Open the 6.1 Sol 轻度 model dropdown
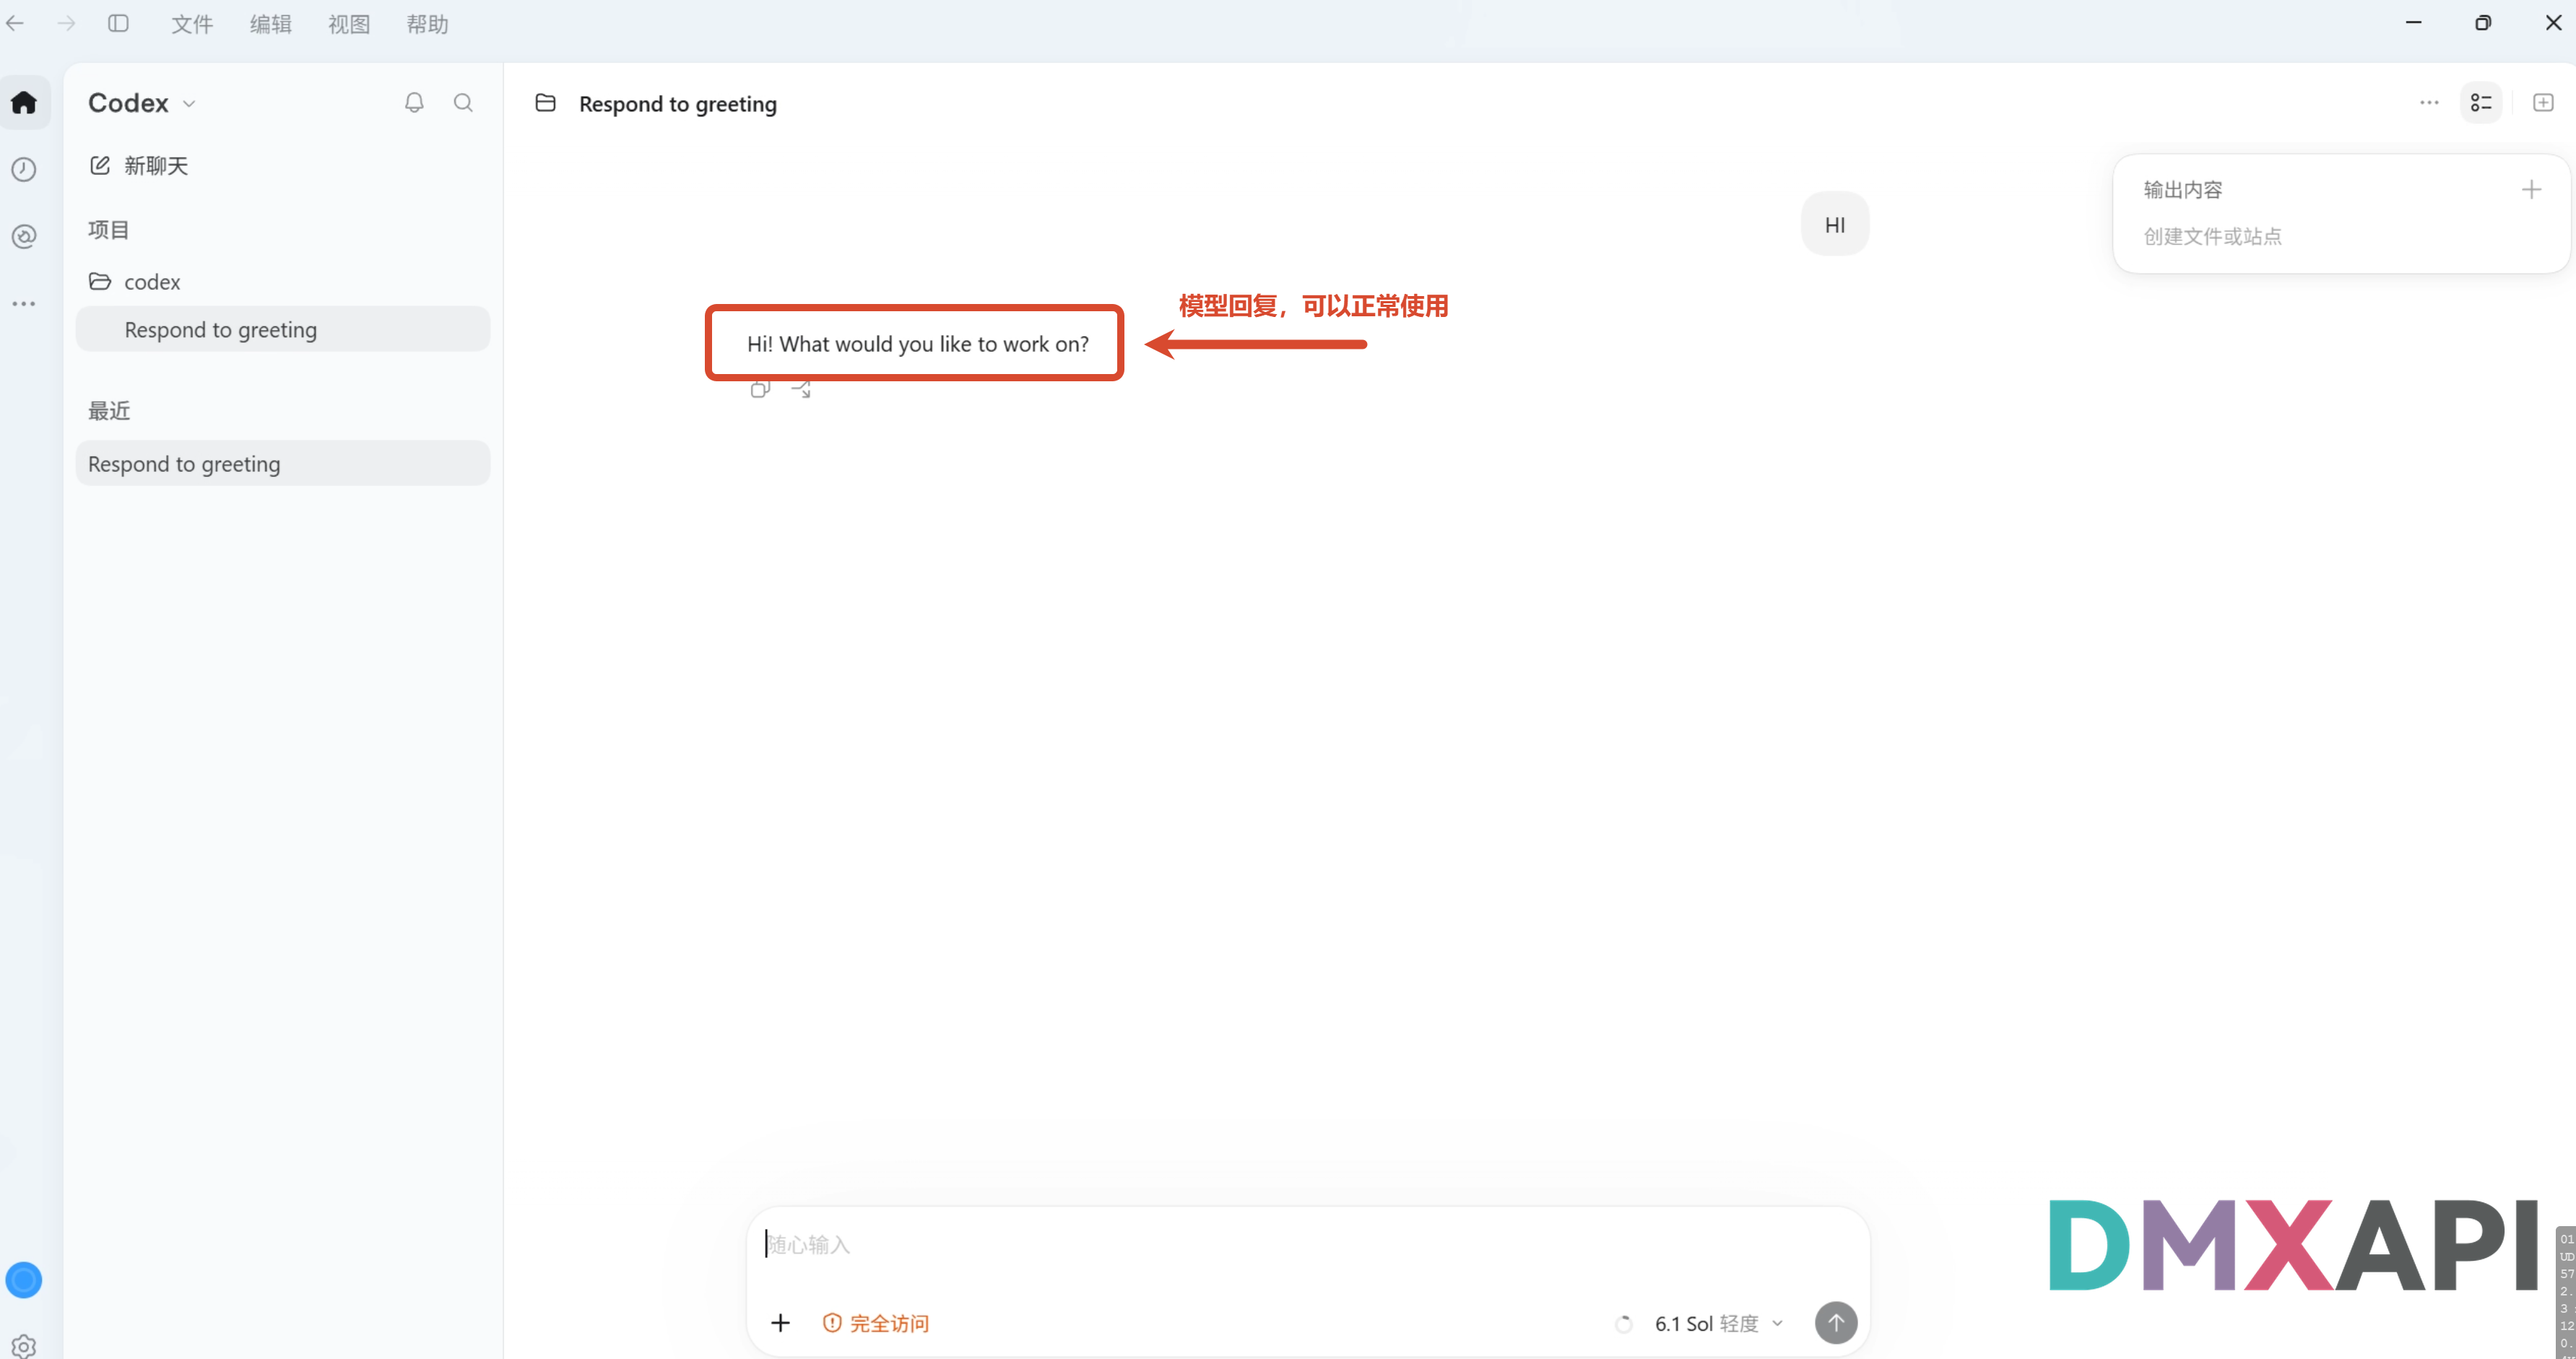This screenshot has height=1359, width=2576. (1719, 1323)
